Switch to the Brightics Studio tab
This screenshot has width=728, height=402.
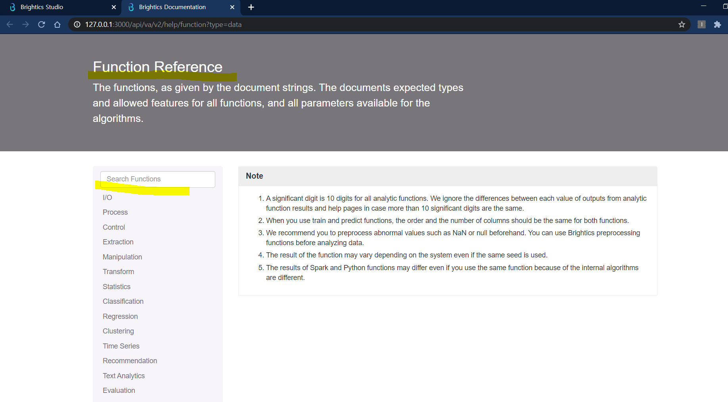(61, 7)
